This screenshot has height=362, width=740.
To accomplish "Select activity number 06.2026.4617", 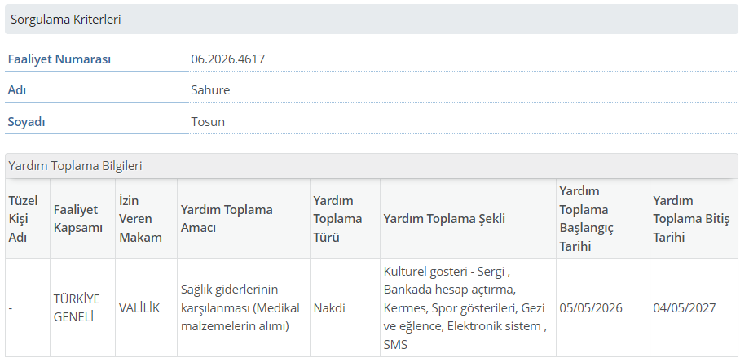I will (228, 59).
